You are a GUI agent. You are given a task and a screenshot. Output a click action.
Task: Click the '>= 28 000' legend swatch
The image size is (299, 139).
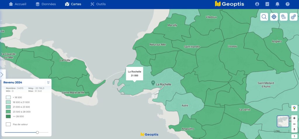pyautogui.click(x=8, y=116)
